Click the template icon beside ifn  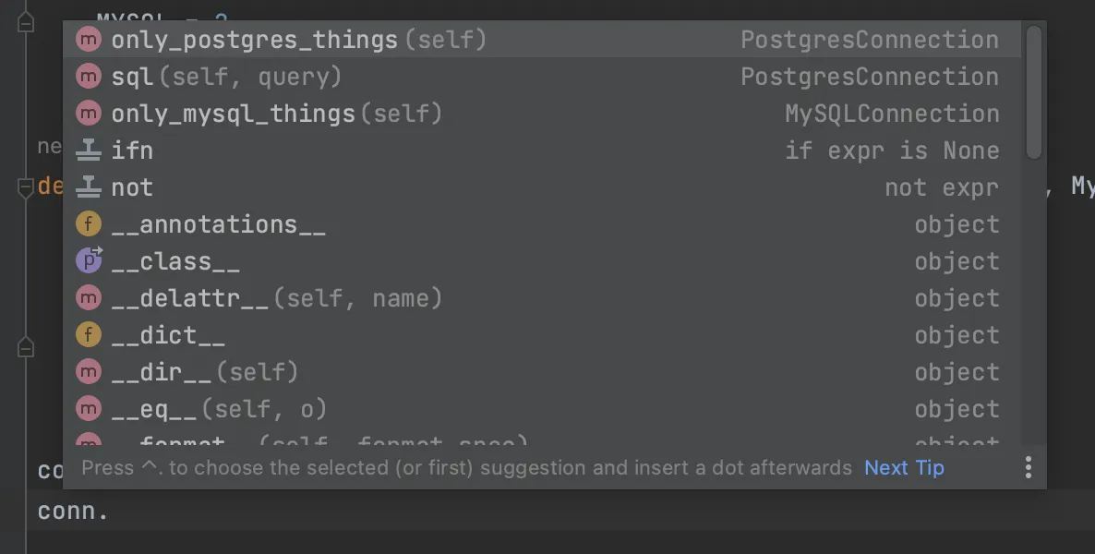pos(88,151)
